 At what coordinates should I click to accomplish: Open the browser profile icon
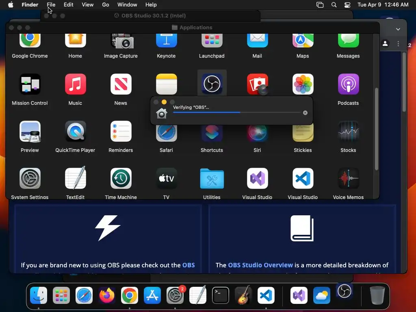point(385,43)
